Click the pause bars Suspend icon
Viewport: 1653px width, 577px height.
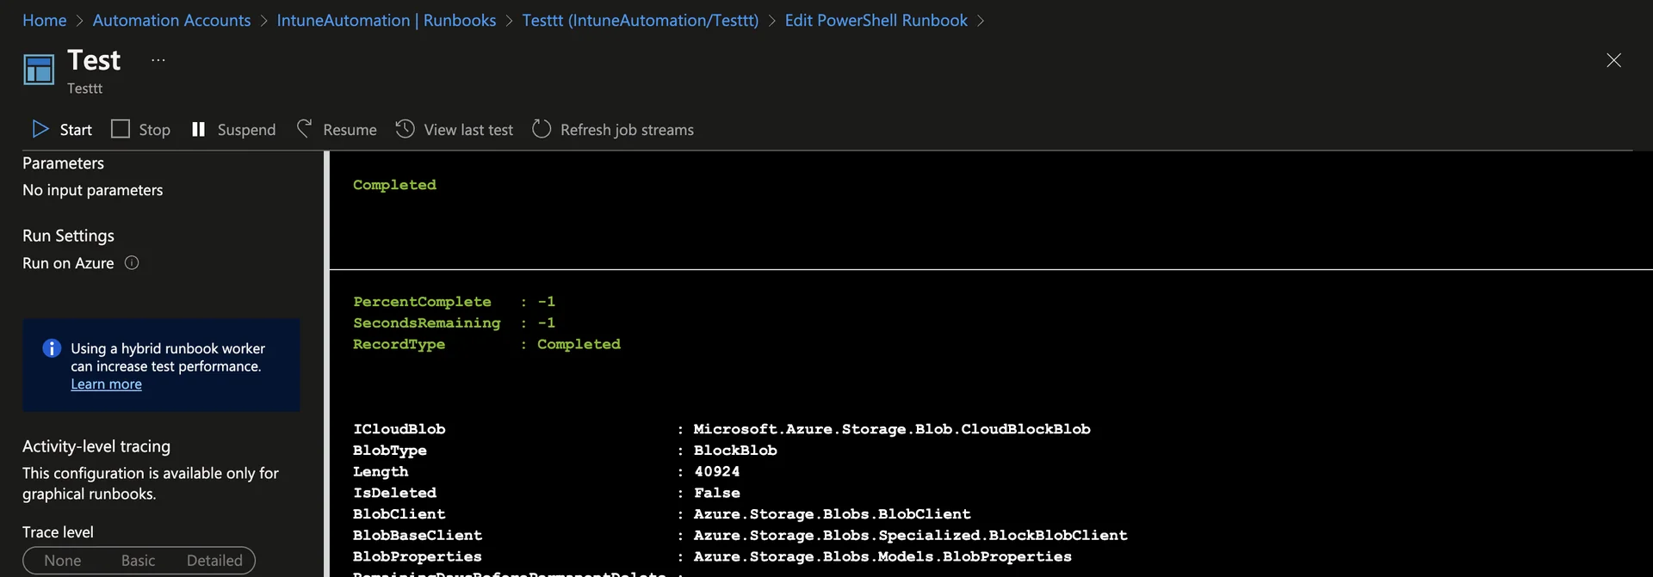198,129
